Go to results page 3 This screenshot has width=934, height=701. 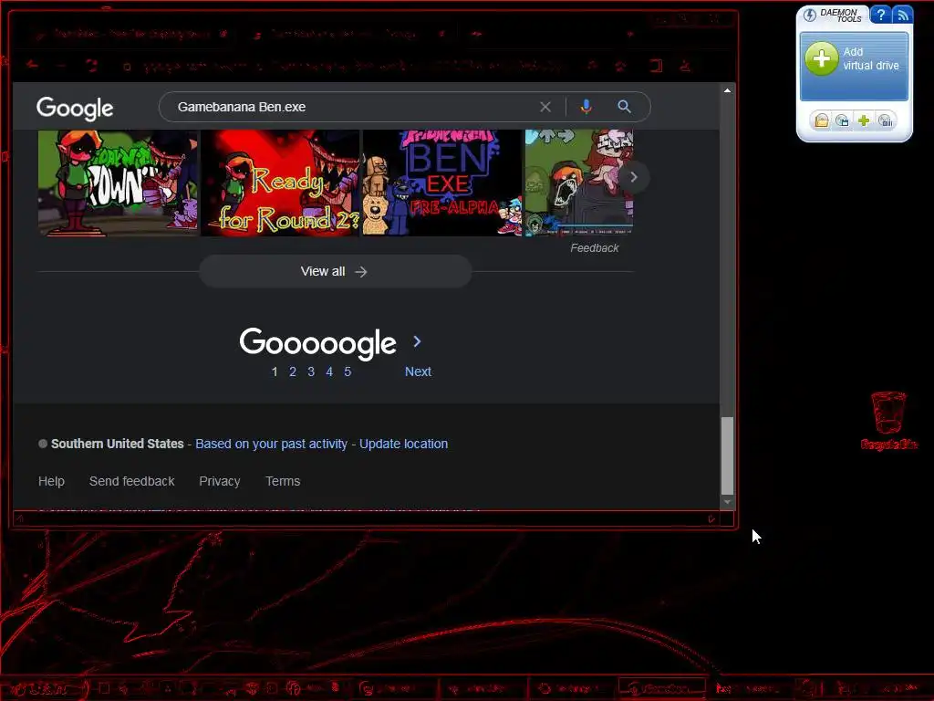tap(311, 372)
